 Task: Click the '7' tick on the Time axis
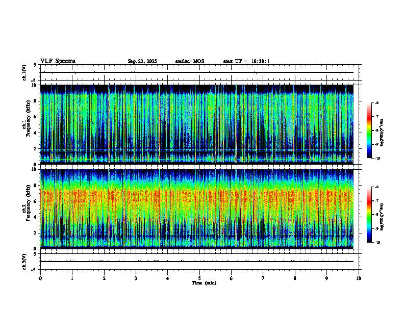click(263, 278)
